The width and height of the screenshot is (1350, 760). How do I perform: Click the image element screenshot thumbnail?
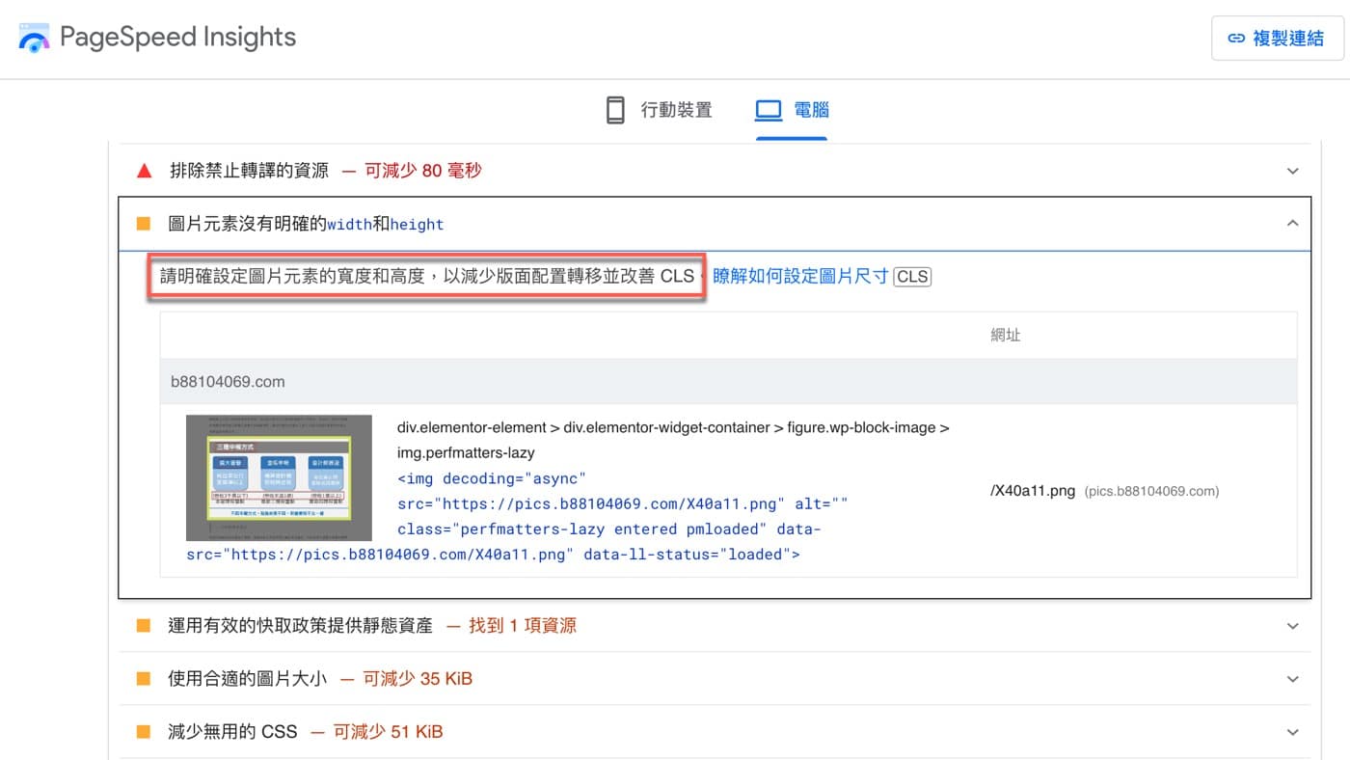point(279,477)
